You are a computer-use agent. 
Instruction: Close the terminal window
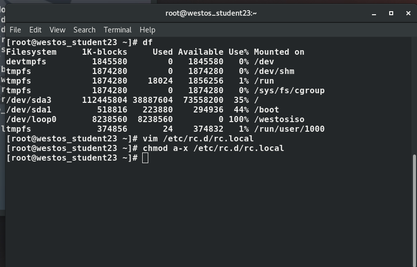coord(408,13)
